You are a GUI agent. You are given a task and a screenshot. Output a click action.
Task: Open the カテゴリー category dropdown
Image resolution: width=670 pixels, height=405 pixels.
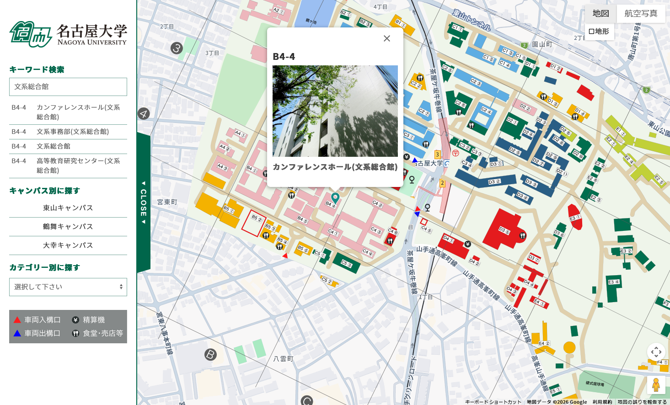click(68, 287)
